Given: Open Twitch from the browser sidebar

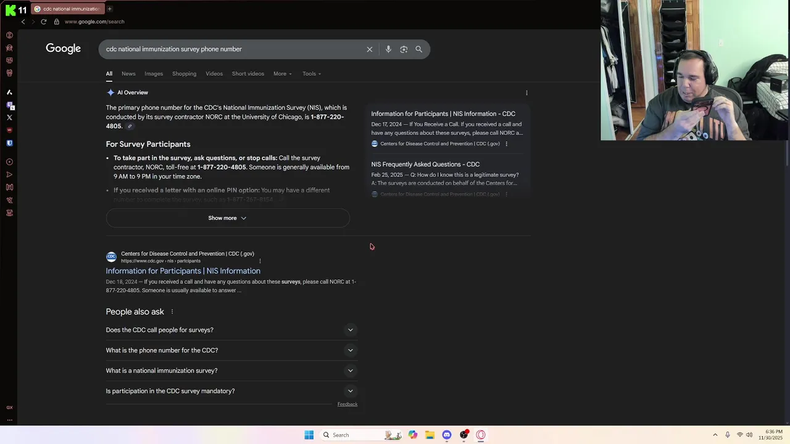Looking at the screenshot, I should coord(9,105).
